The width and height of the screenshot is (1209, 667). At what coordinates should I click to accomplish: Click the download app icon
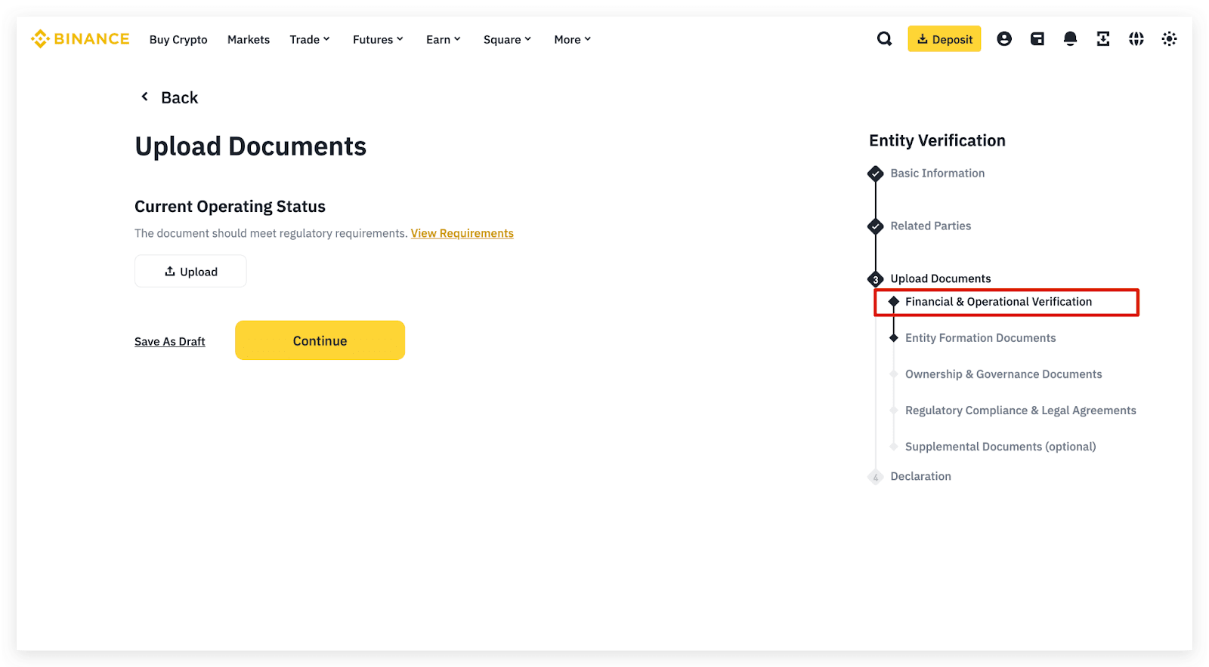coord(1103,39)
